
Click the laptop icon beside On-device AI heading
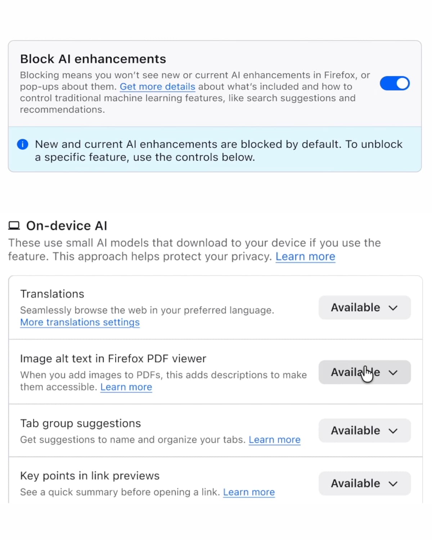14,225
